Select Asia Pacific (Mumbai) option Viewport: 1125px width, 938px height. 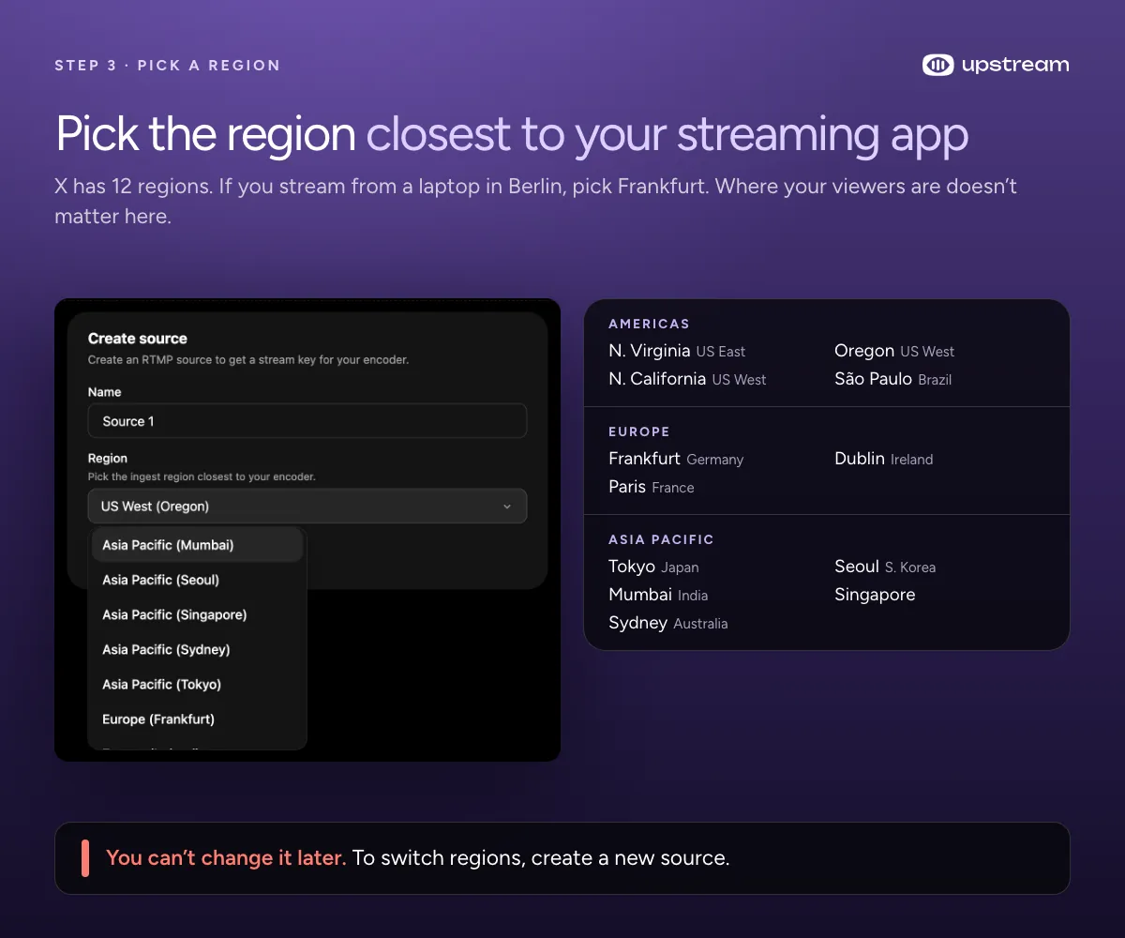(197, 545)
